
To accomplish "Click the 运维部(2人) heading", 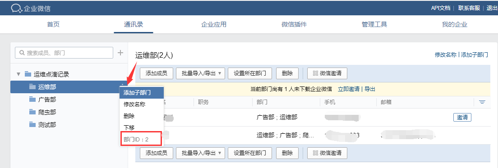I will 154,55.
